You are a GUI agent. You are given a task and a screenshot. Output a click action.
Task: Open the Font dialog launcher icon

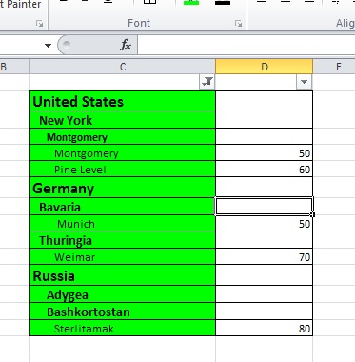pos(238,23)
